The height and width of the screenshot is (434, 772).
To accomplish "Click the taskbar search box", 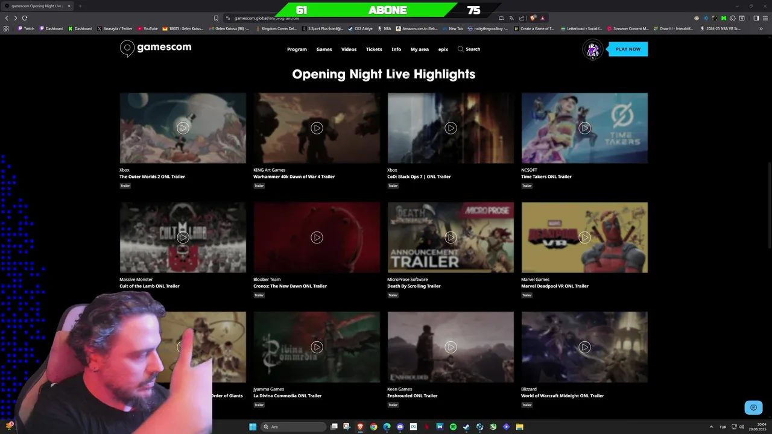I will click(x=294, y=427).
